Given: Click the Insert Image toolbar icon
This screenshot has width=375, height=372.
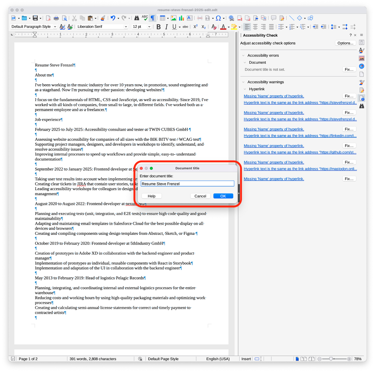Looking at the screenshot, I should (173, 18).
